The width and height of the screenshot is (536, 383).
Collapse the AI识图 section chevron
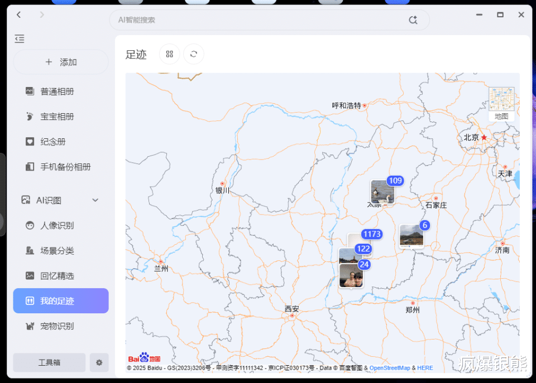pyautogui.click(x=95, y=200)
